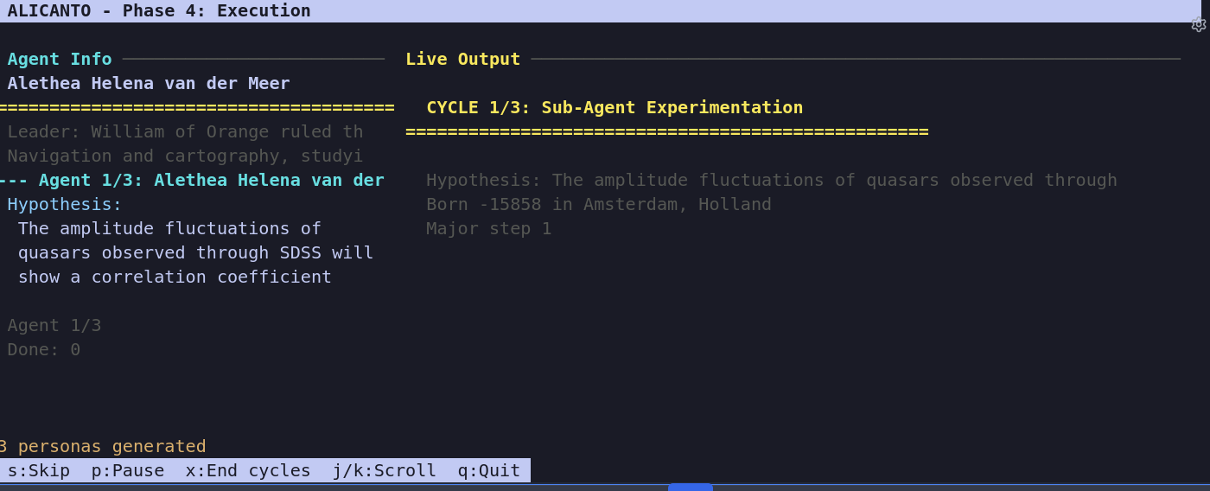Select the Live Output panel header
Image resolution: width=1210 pixels, height=491 pixels.
[x=463, y=59]
